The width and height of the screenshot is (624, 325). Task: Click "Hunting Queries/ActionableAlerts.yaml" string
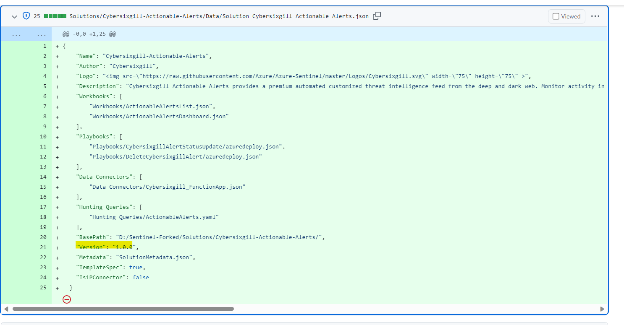pos(154,217)
